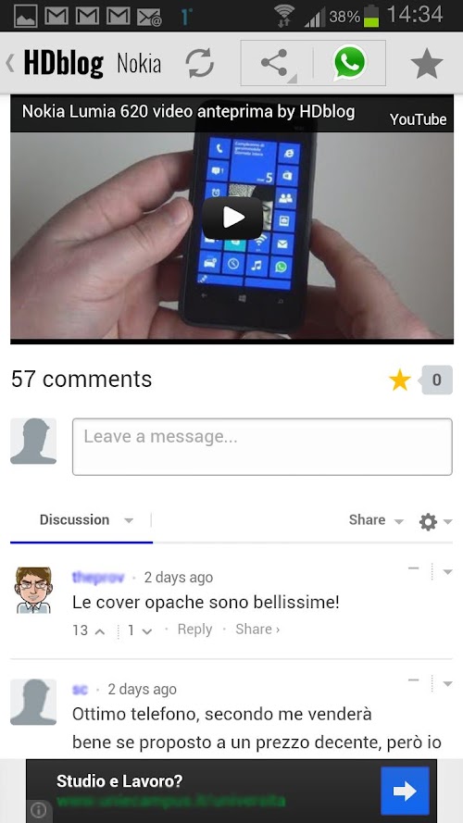Share the first comment
Image resolution: width=463 pixels, height=823 pixels.
click(x=257, y=630)
